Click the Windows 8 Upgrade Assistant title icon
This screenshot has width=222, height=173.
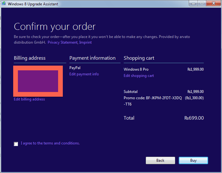pyautogui.click(x=4, y=3)
